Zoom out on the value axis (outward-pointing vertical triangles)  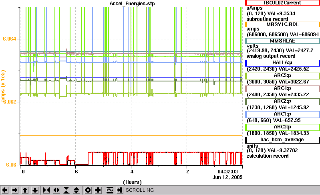(76, 190)
